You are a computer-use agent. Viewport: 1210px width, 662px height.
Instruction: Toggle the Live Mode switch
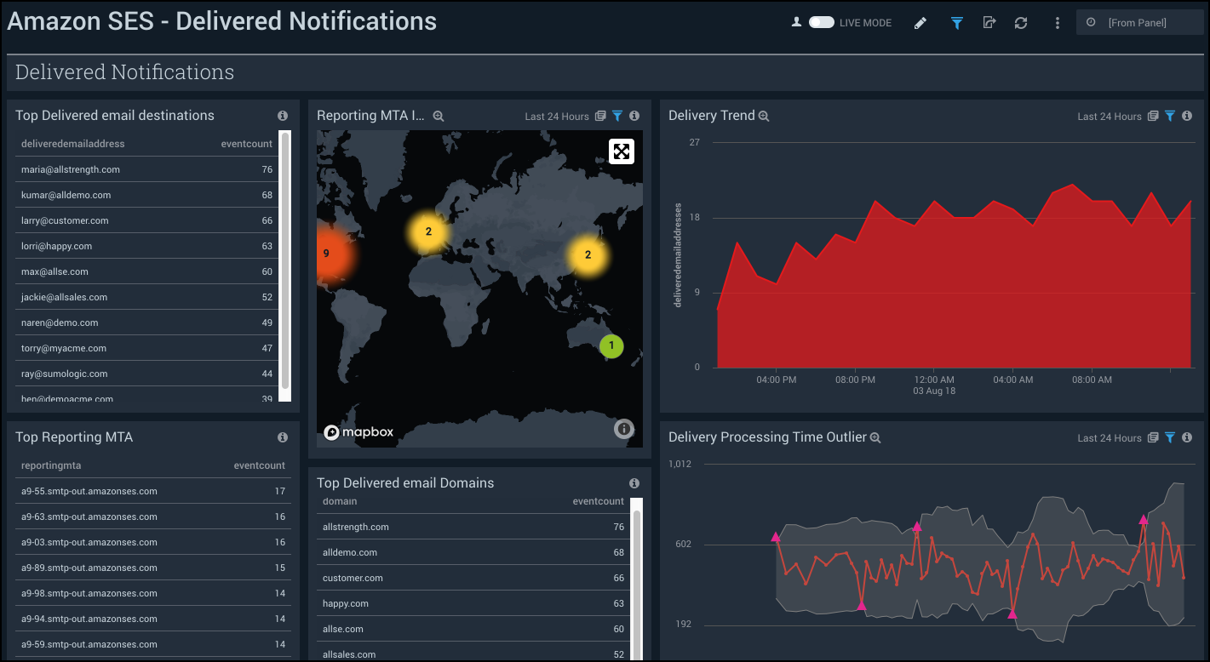pyautogui.click(x=822, y=23)
